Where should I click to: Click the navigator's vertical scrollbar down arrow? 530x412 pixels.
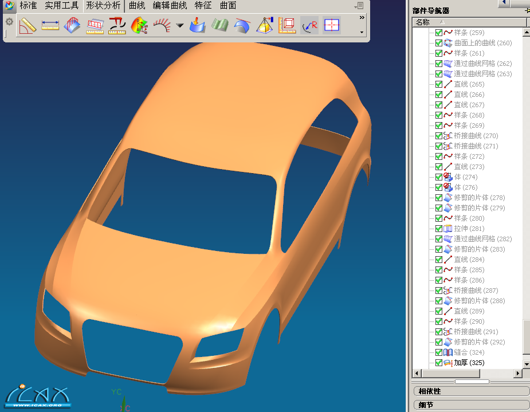click(526, 364)
